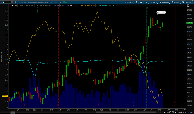Open the D timeframe dropdown
Viewport: 194px width, 114px height.
(147, 2)
